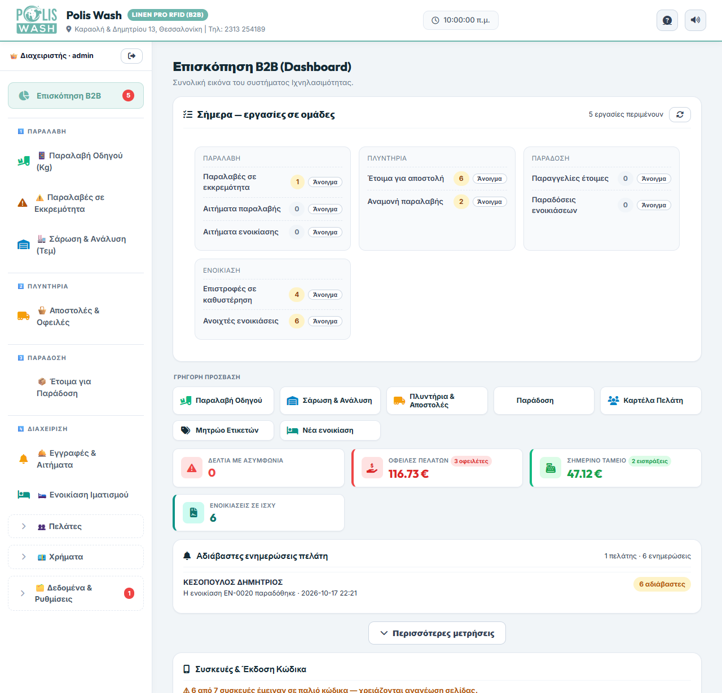Toggle the sound speaker icon

tap(695, 20)
